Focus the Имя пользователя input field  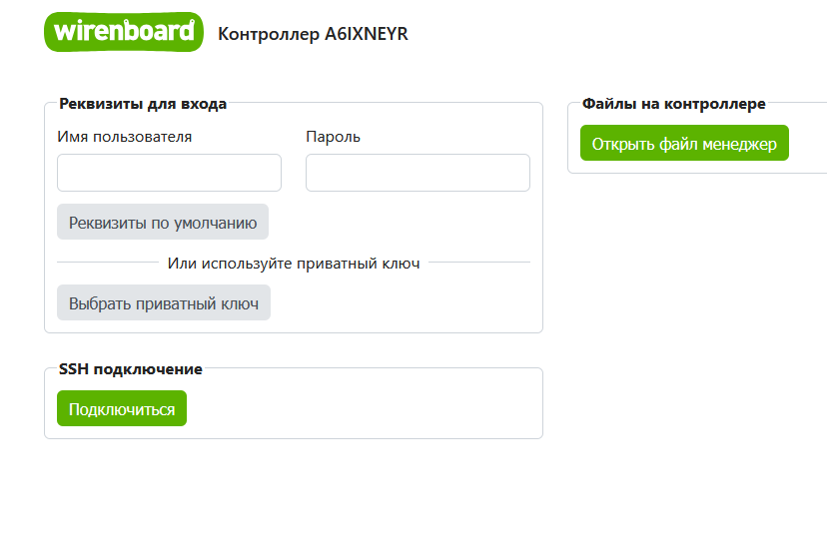click(x=169, y=173)
